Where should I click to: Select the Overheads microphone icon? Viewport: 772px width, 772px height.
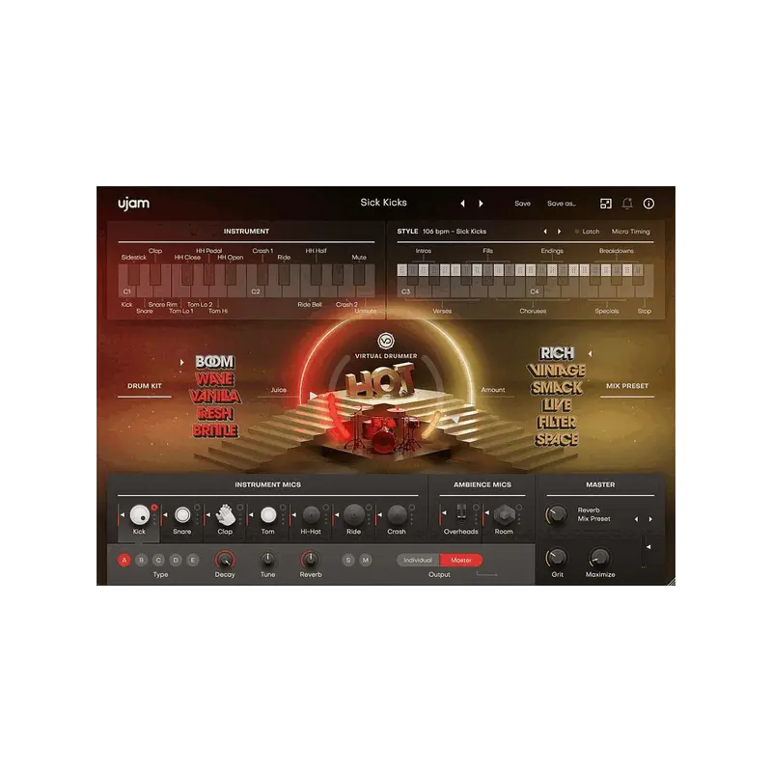[461, 513]
